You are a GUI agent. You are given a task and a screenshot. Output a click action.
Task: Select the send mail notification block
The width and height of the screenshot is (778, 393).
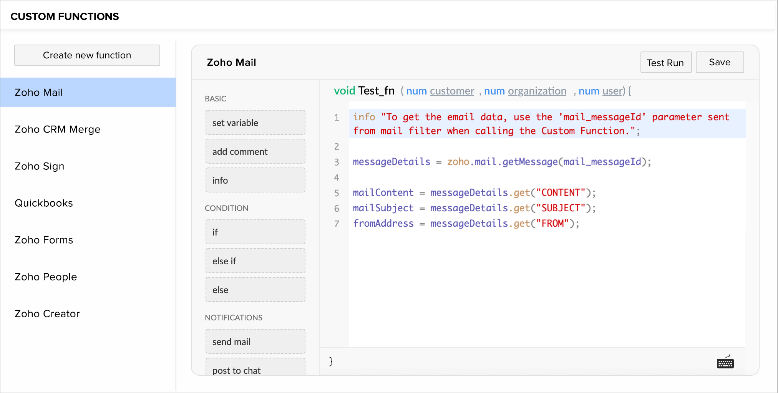(x=255, y=342)
